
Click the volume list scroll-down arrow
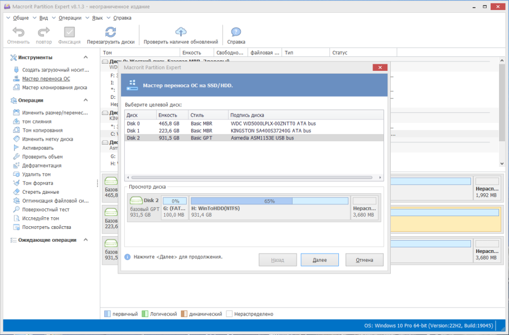coord(502,164)
